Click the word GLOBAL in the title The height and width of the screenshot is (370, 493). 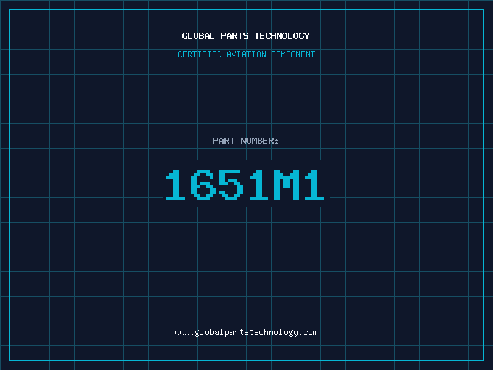[198, 36]
